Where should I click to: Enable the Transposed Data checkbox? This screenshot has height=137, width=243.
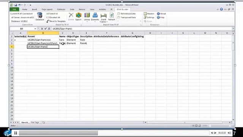coord(118,18)
